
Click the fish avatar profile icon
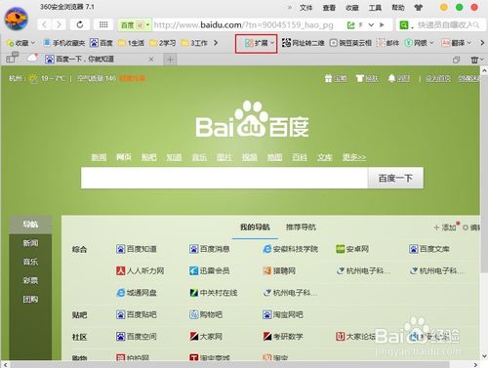pos(17,19)
